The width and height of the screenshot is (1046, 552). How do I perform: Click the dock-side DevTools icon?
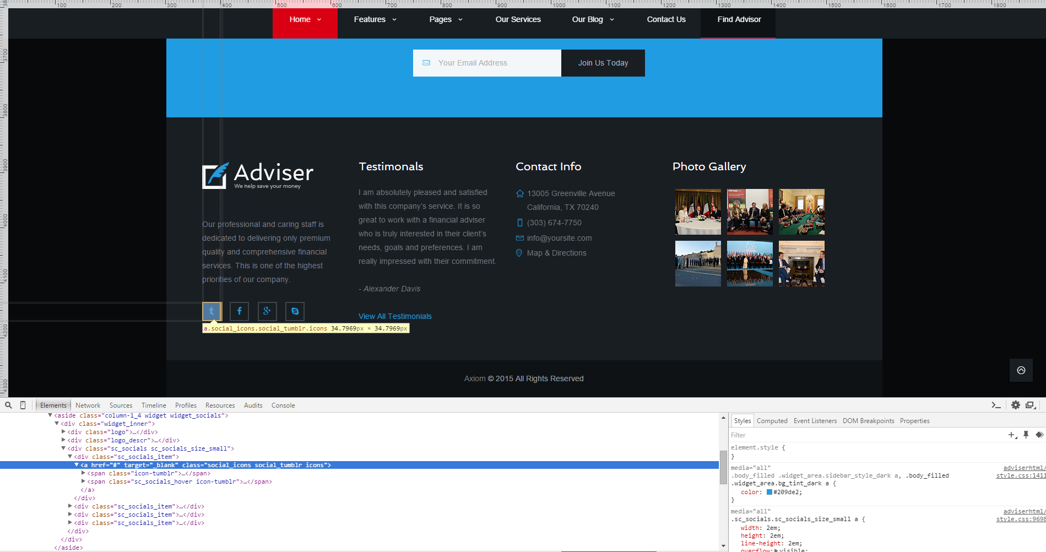pyautogui.click(x=1031, y=405)
